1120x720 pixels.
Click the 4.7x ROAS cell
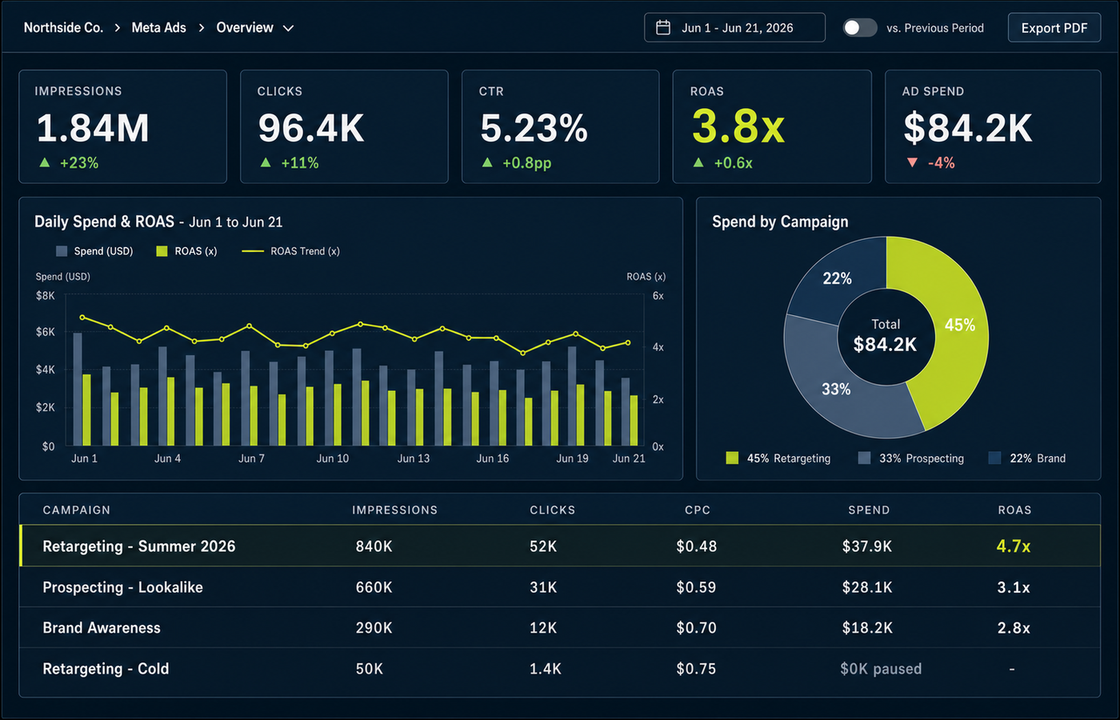click(x=1014, y=546)
